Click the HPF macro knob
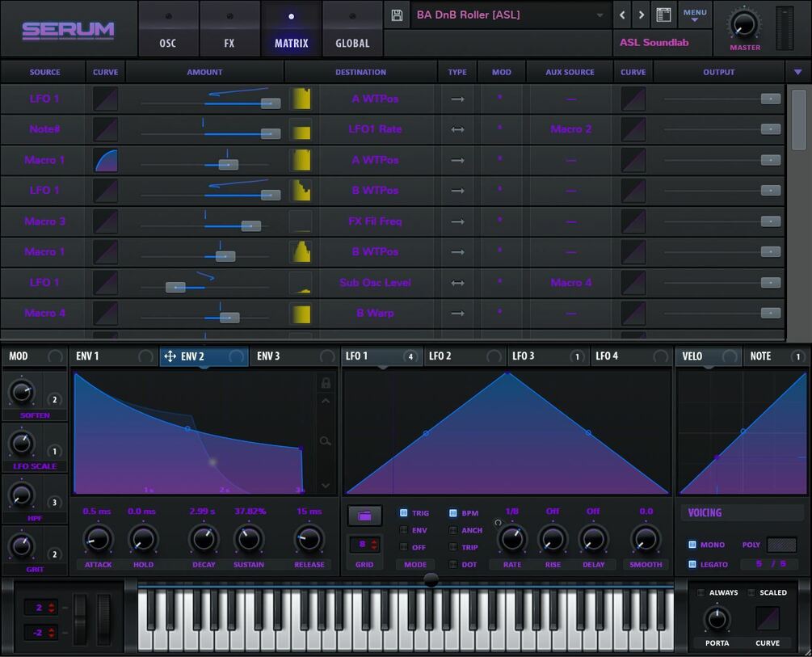The width and height of the screenshot is (812, 657). click(x=21, y=495)
